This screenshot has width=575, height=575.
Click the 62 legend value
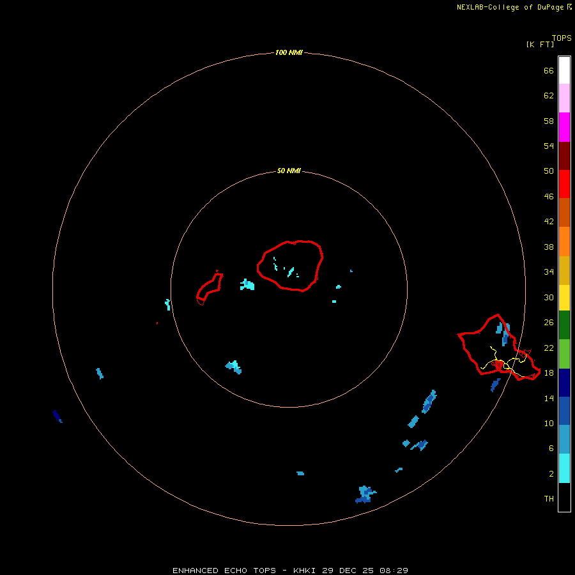[549, 95]
